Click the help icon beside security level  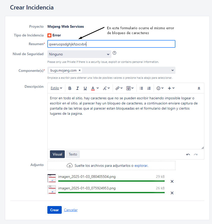tap(114, 53)
